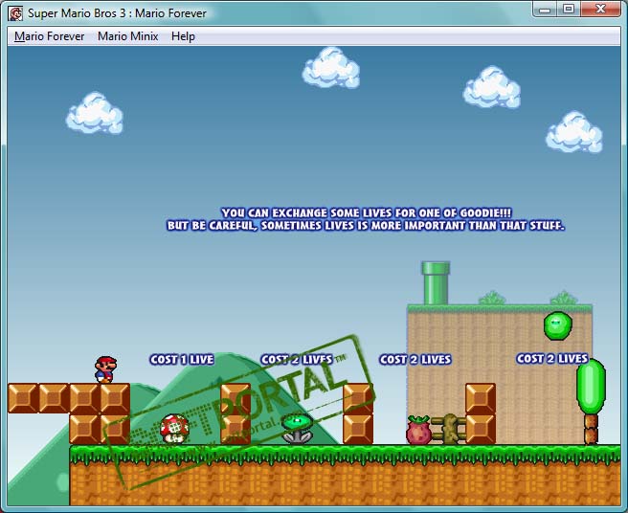Screen dimensions: 628x513
Task: Click the green warp pipe
Action: coord(436,283)
